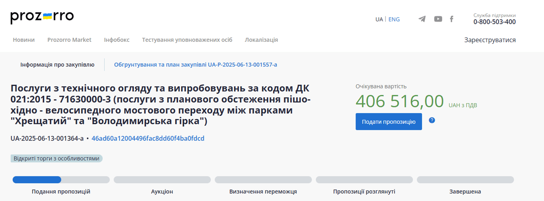Click Відкриті торги з особливостями tag
Viewport: 544px width, 201px height.
(57, 158)
